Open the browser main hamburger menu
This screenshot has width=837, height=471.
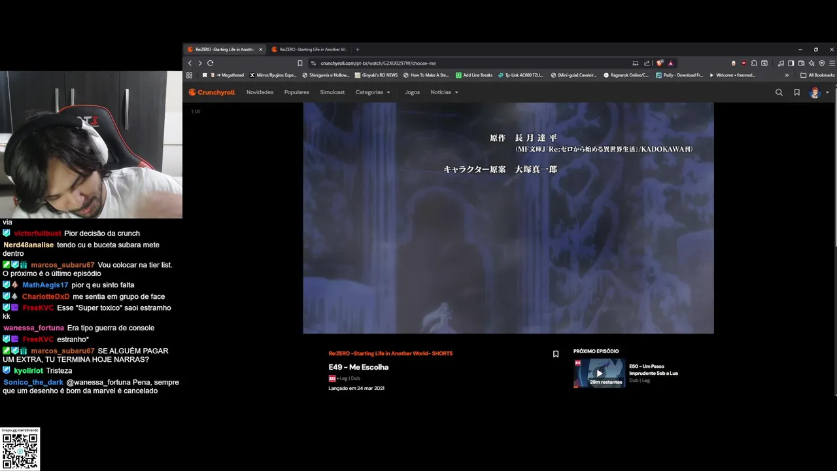(832, 63)
